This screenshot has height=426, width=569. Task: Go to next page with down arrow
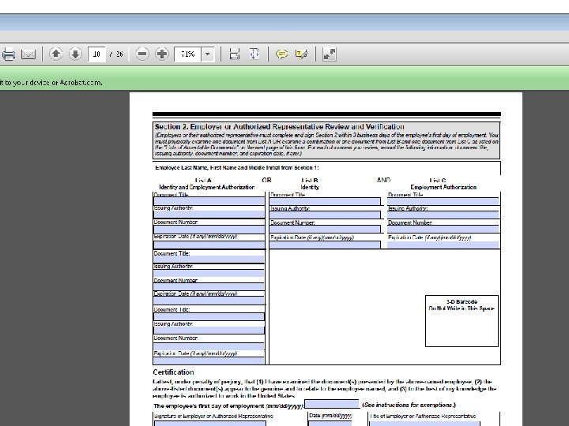click(75, 54)
